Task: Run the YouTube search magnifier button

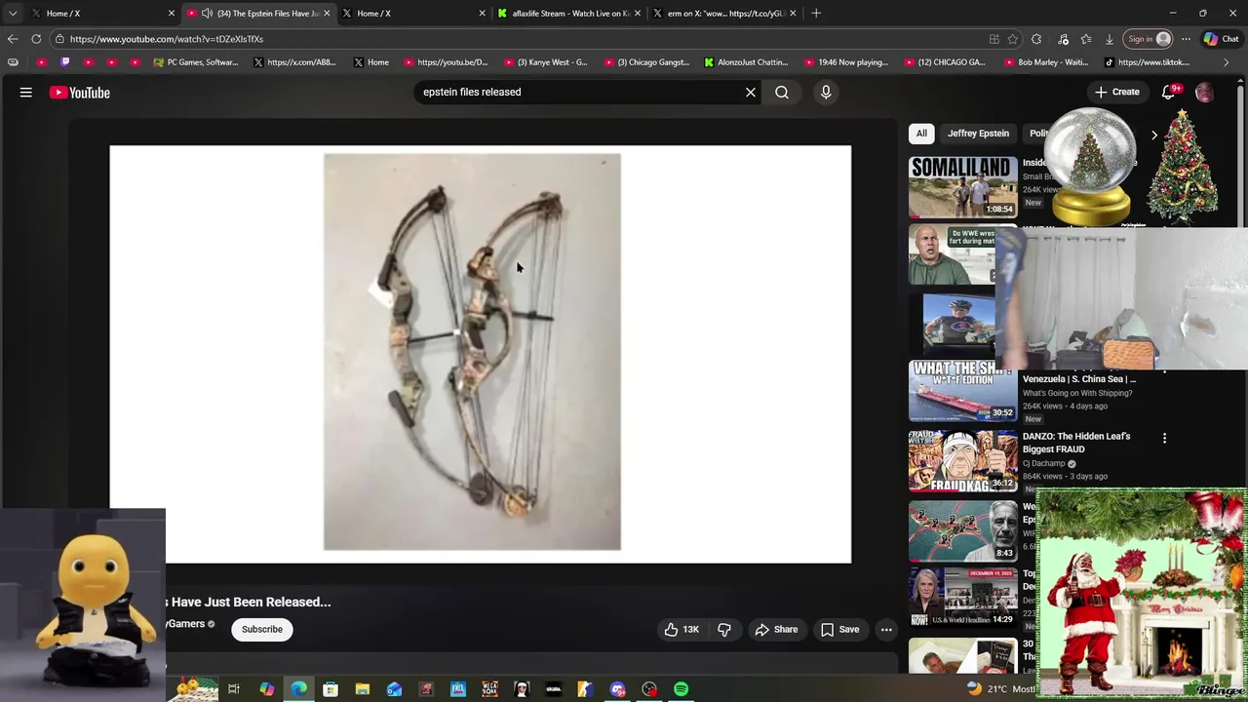Action: click(x=782, y=93)
